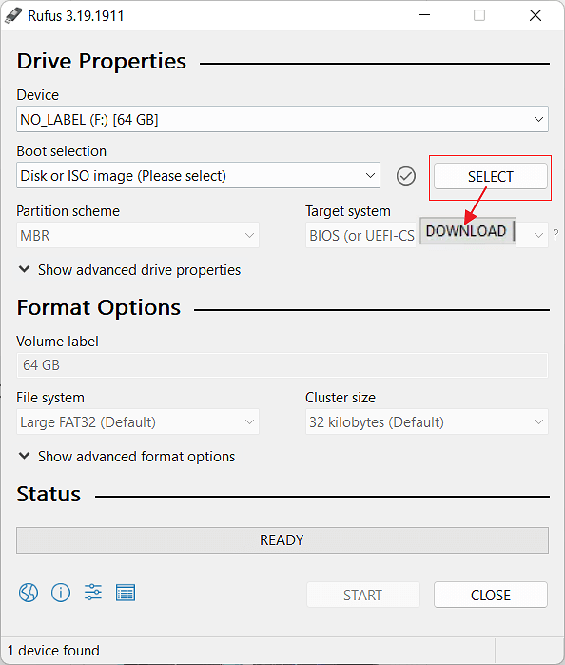Expand Show advanced format options
This screenshot has width=565, height=665.
127,457
